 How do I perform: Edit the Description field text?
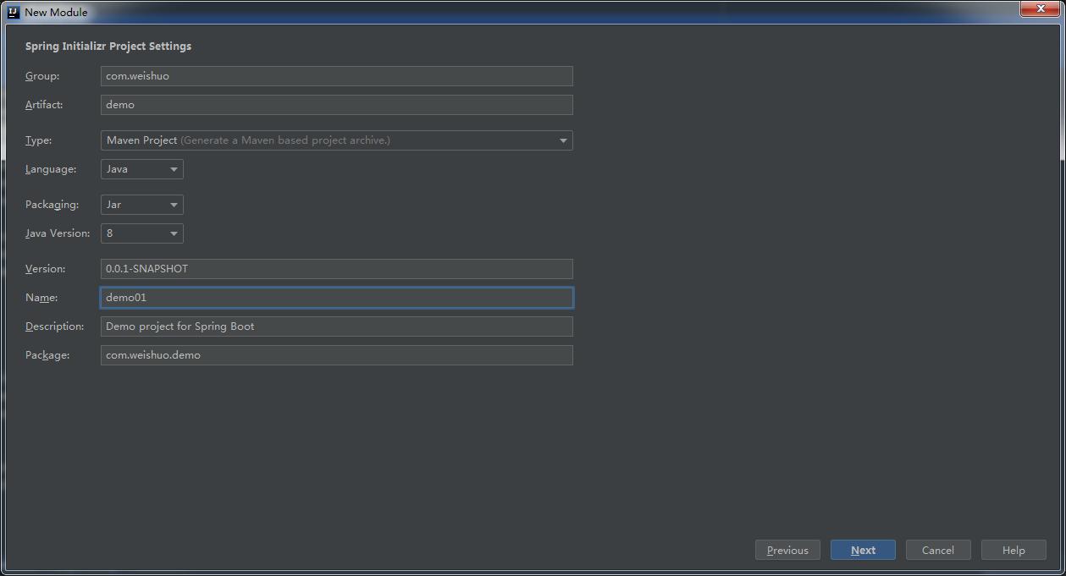(336, 326)
